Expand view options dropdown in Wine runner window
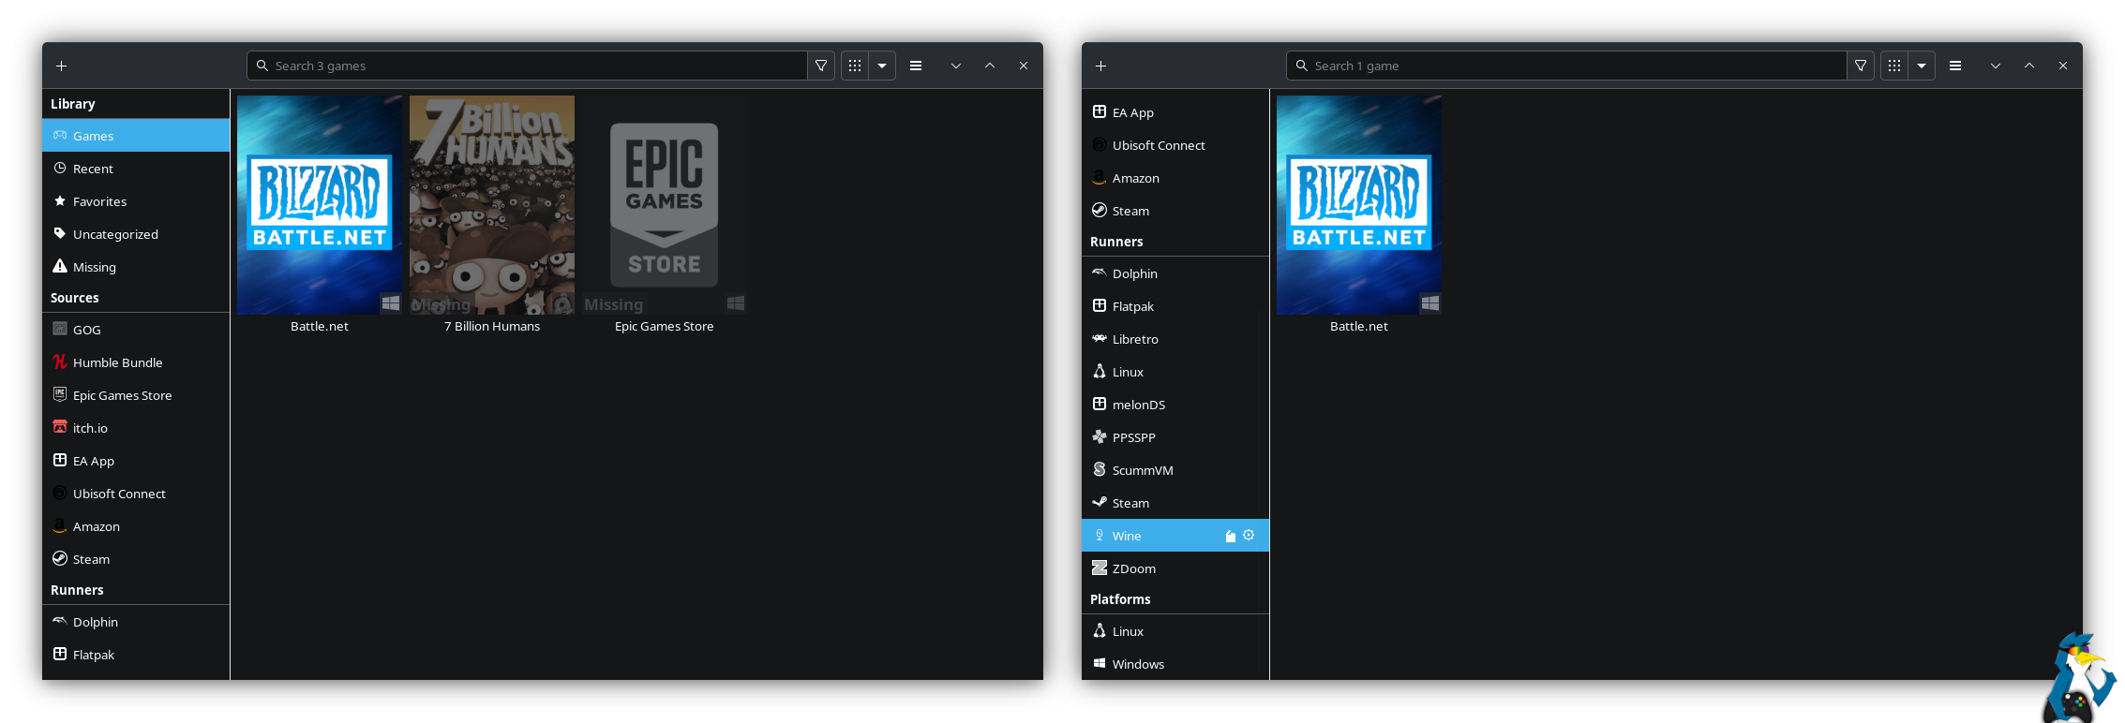 click(x=1922, y=66)
